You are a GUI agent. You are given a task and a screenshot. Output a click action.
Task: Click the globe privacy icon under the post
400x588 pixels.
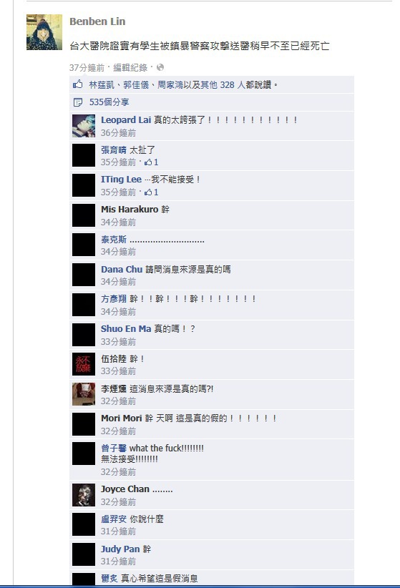tap(160, 67)
